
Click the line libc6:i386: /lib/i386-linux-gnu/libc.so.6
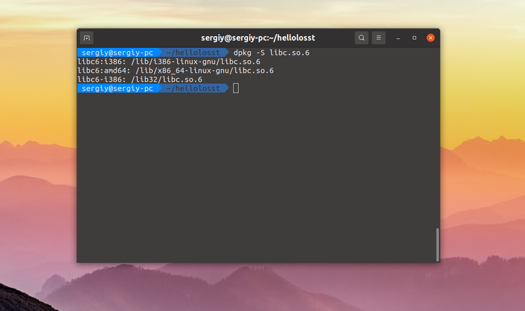pos(169,62)
